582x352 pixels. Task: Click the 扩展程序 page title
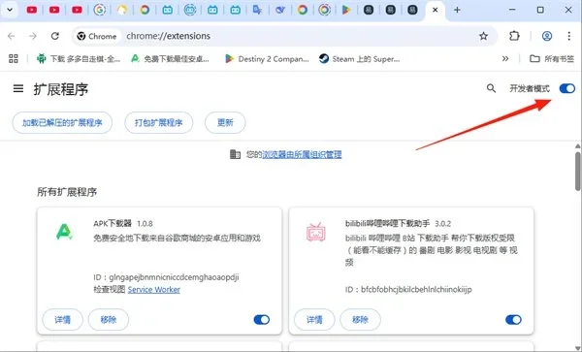61,89
